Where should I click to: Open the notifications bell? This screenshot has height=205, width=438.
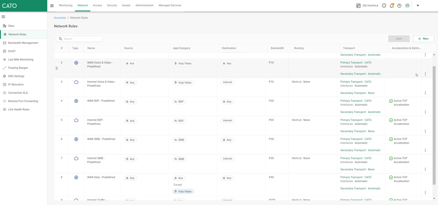pyautogui.click(x=392, y=5)
